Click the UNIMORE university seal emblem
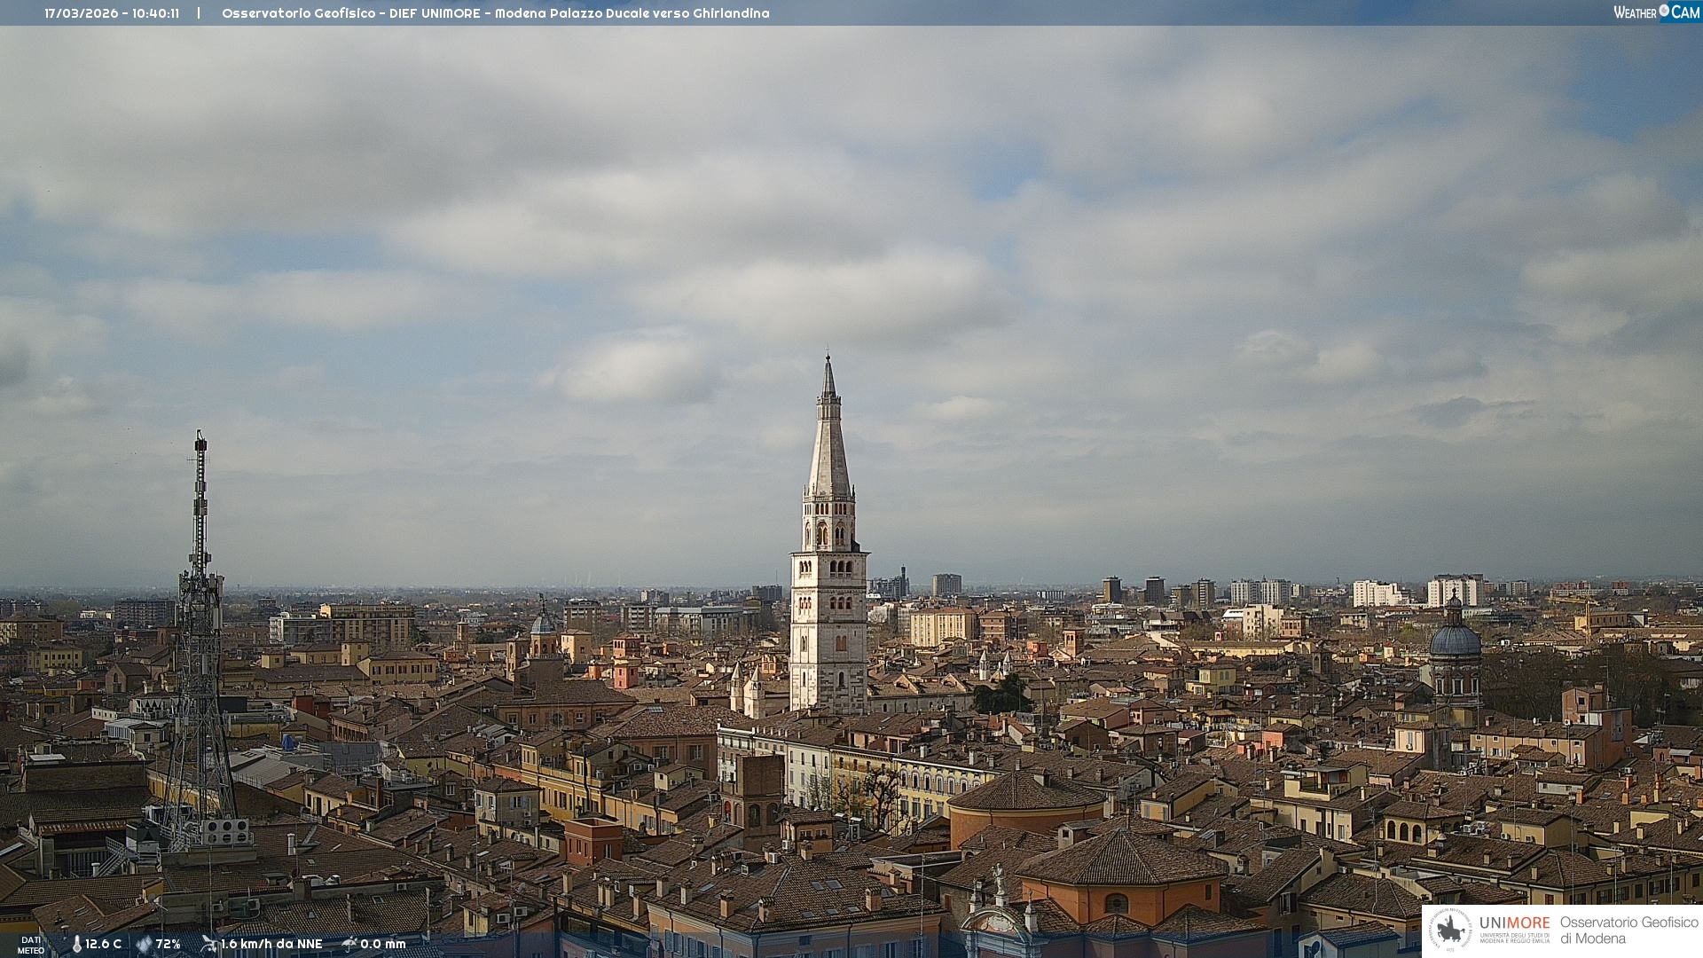The image size is (1703, 958). click(1450, 930)
